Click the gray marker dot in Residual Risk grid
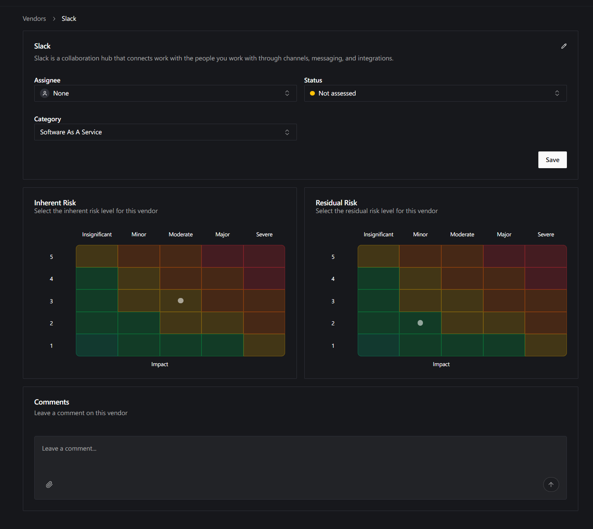Viewport: 593px width, 529px height. (x=420, y=323)
